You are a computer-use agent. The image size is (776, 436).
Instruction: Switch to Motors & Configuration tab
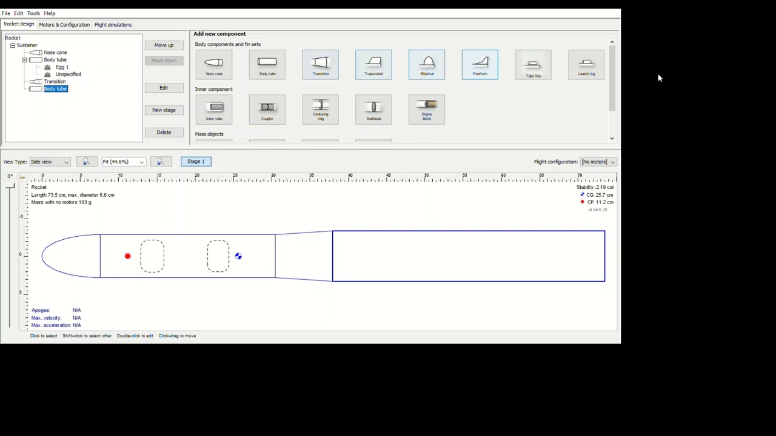click(x=64, y=25)
